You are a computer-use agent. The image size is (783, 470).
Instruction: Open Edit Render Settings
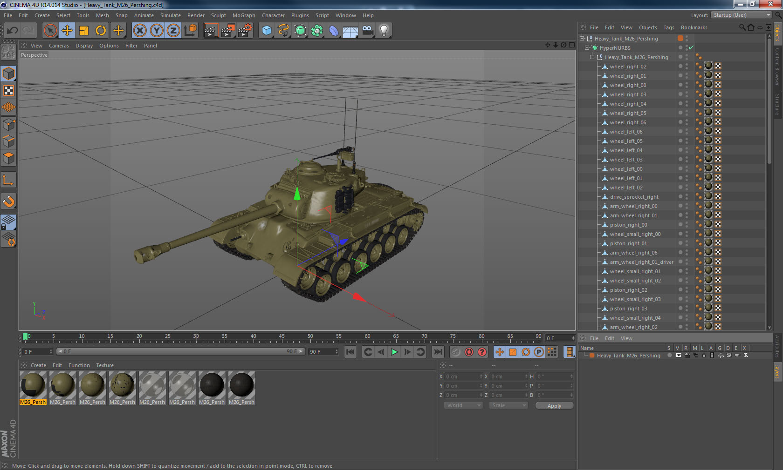(x=245, y=31)
